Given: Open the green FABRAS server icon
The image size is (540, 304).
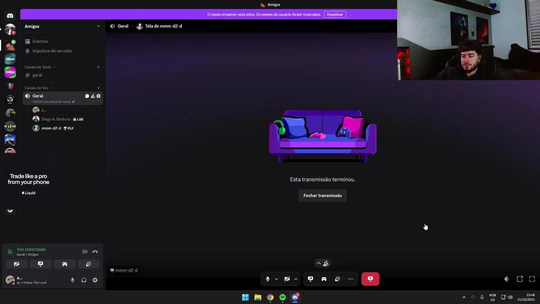Looking at the screenshot, I should (x=10, y=72).
